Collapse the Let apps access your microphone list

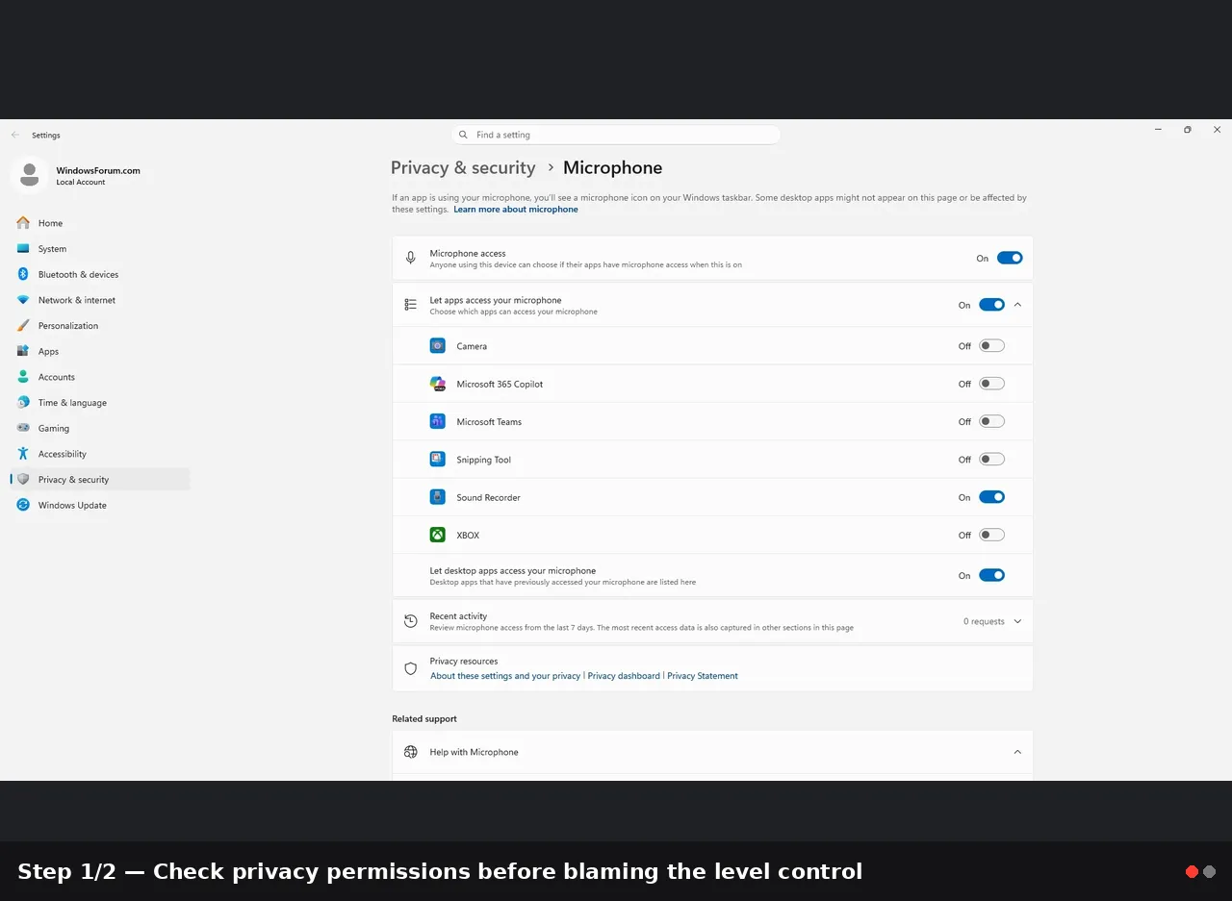[1018, 305]
